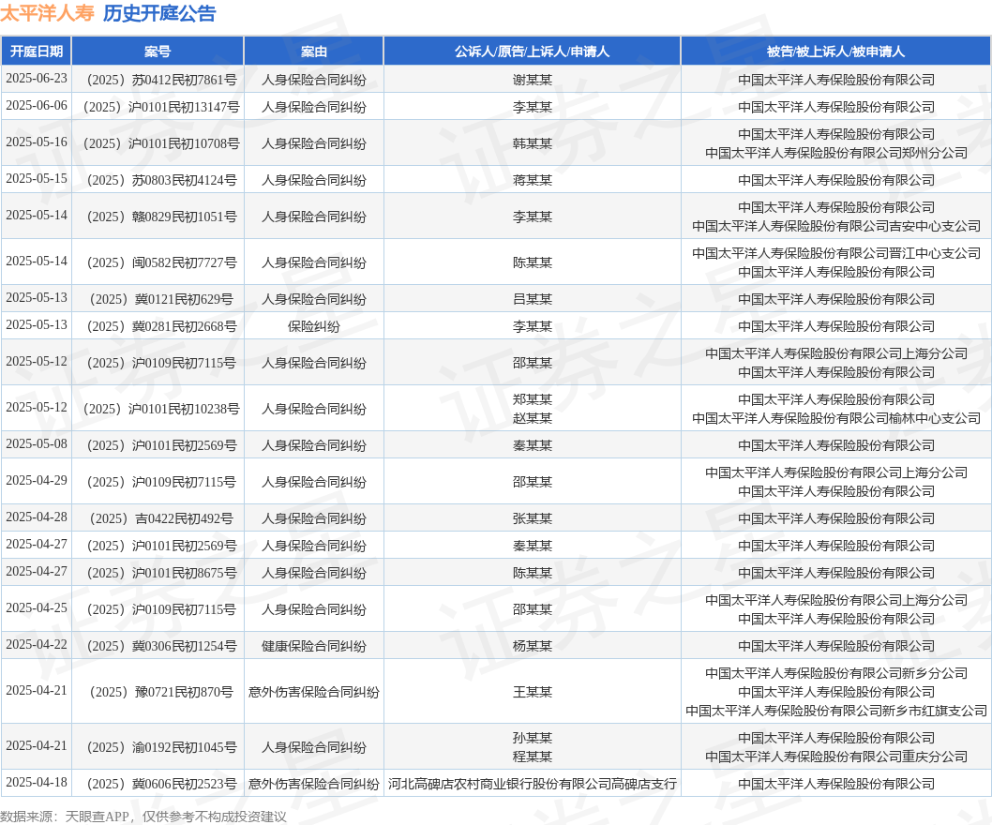
Task: Click date cell 2025-04-25
Action: [36, 608]
